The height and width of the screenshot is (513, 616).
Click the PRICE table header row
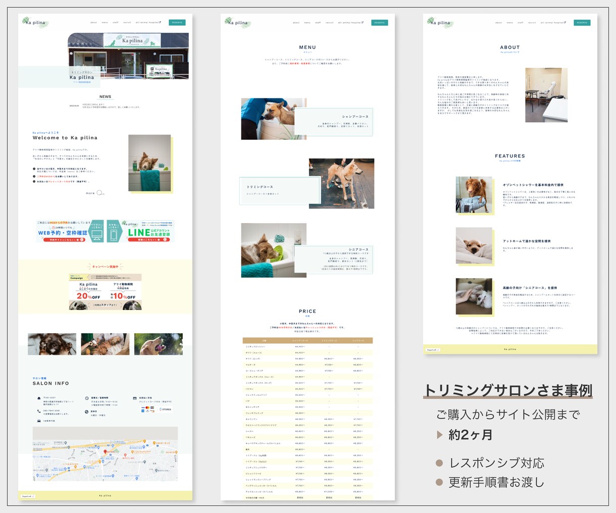[307, 340]
